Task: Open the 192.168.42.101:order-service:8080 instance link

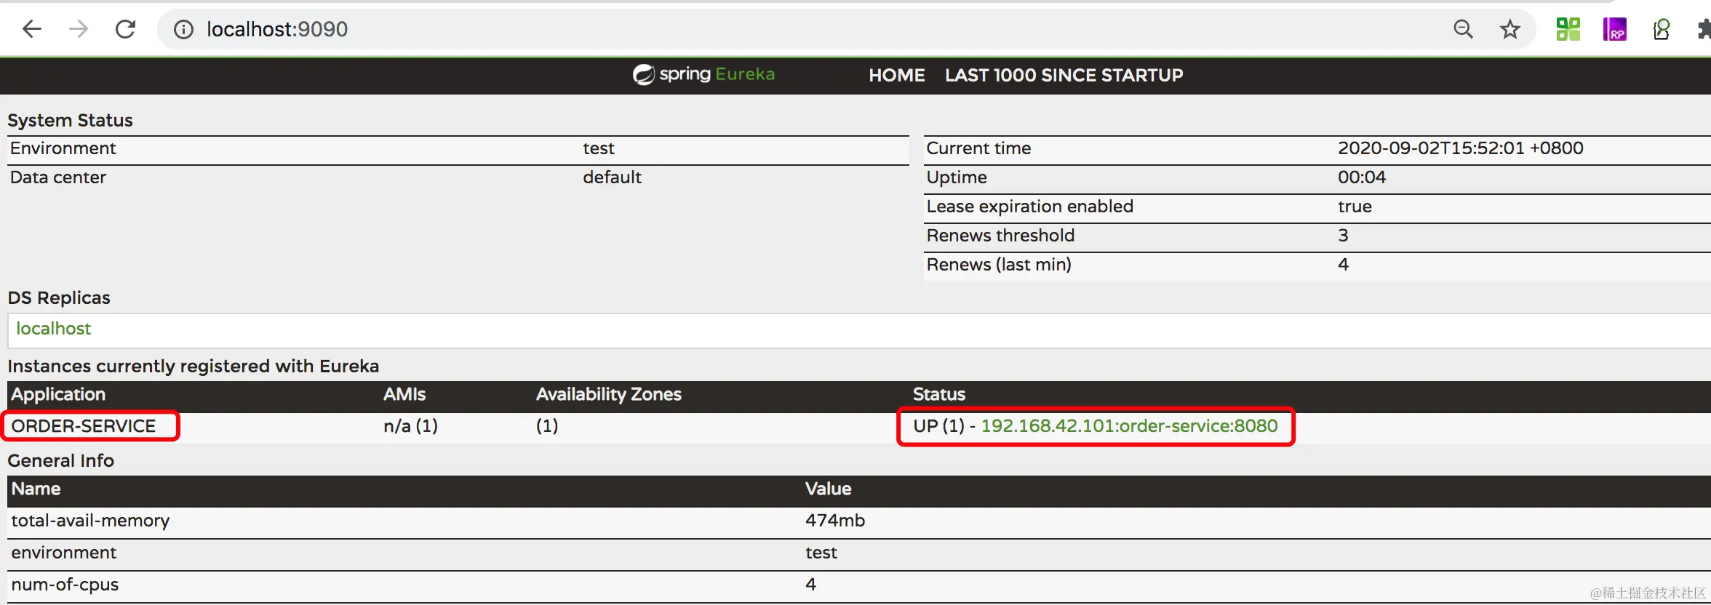Action: [x=1129, y=426]
